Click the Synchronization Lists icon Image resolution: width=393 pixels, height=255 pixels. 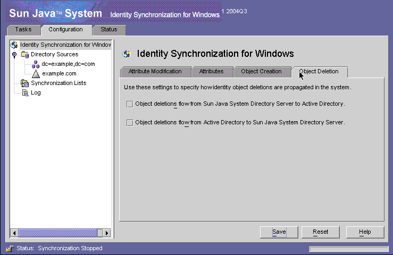[24, 83]
